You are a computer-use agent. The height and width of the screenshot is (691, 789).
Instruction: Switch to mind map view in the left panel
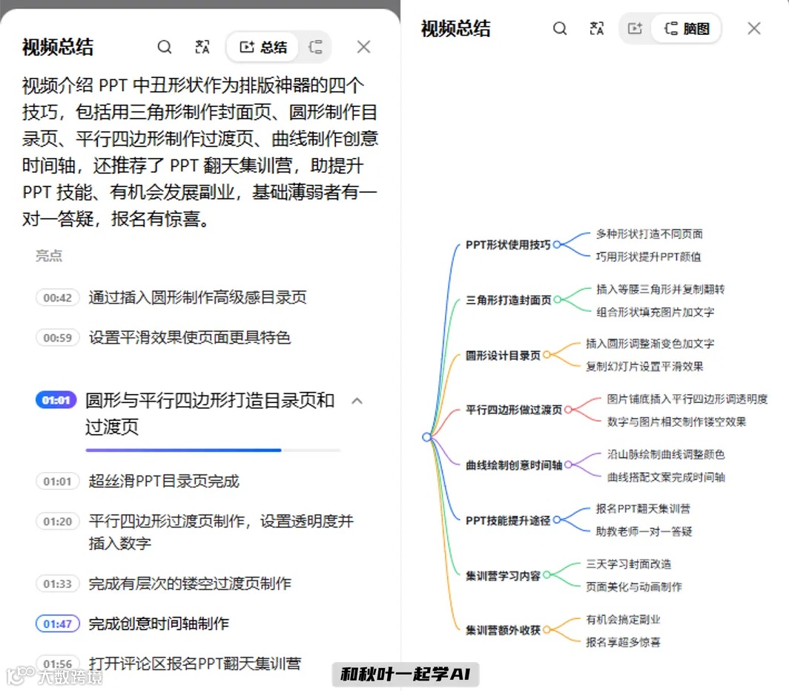(315, 47)
